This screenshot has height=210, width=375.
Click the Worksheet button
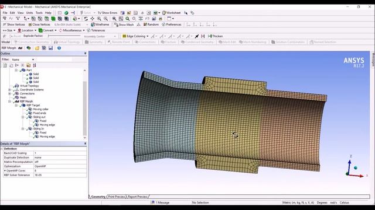point(172,13)
